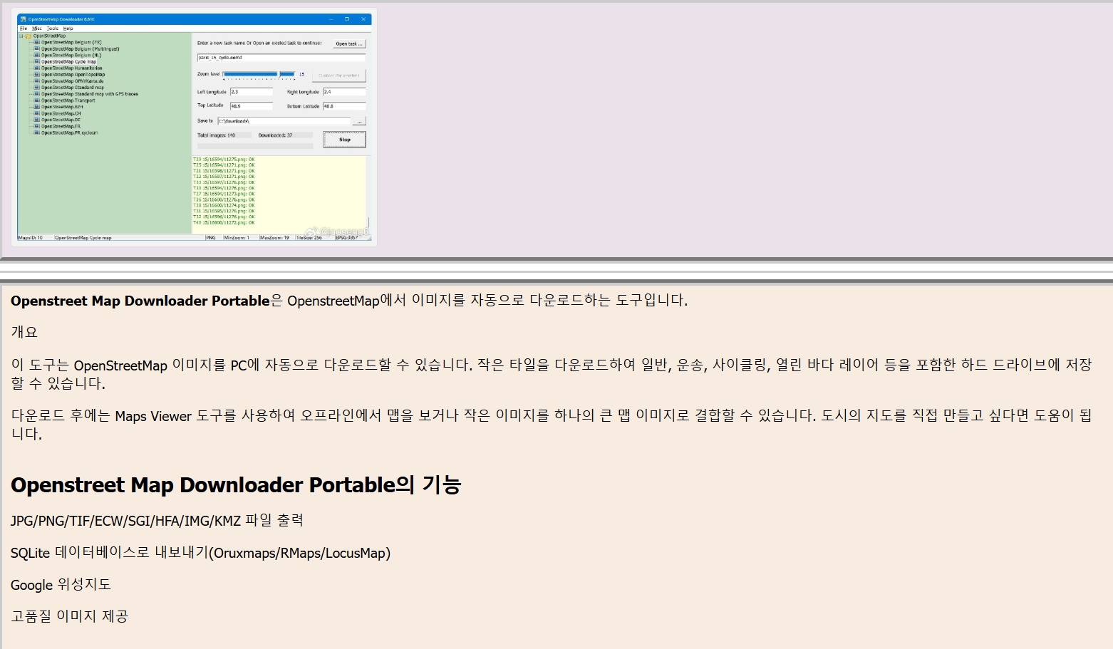Click the MaxZoom: 19 status bar entry
Viewport: 1113px width, 649px height.
[x=276, y=238]
